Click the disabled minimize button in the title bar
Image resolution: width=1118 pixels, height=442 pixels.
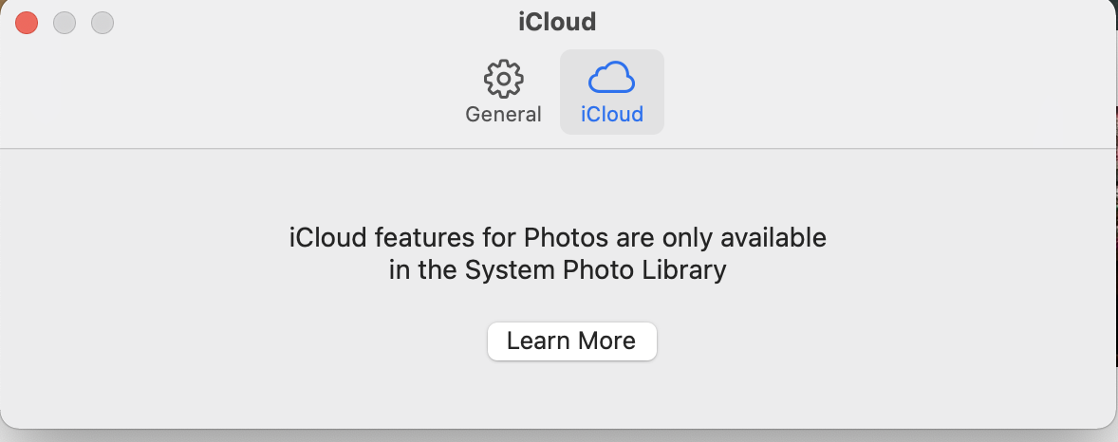point(65,23)
